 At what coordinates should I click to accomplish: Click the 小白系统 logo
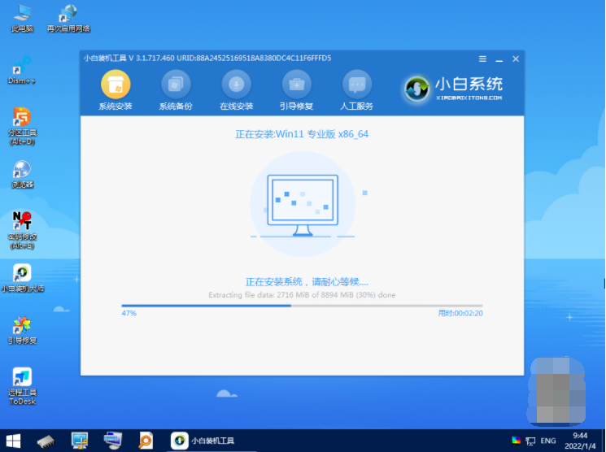click(453, 88)
